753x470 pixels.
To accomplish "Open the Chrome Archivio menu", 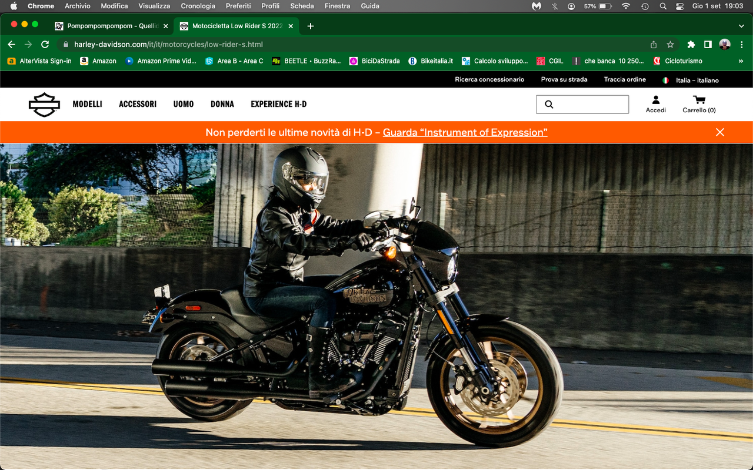I will click(x=78, y=6).
